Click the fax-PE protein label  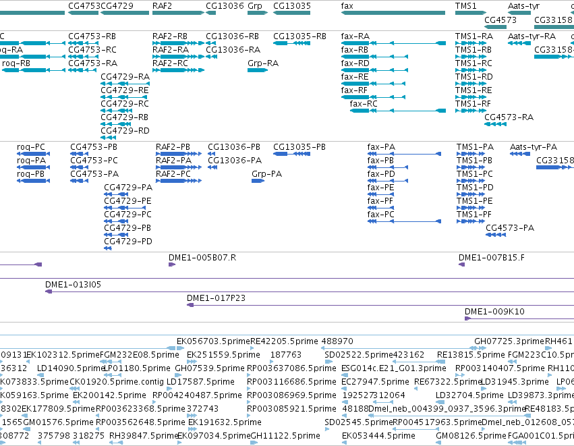[x=380, y=188]
